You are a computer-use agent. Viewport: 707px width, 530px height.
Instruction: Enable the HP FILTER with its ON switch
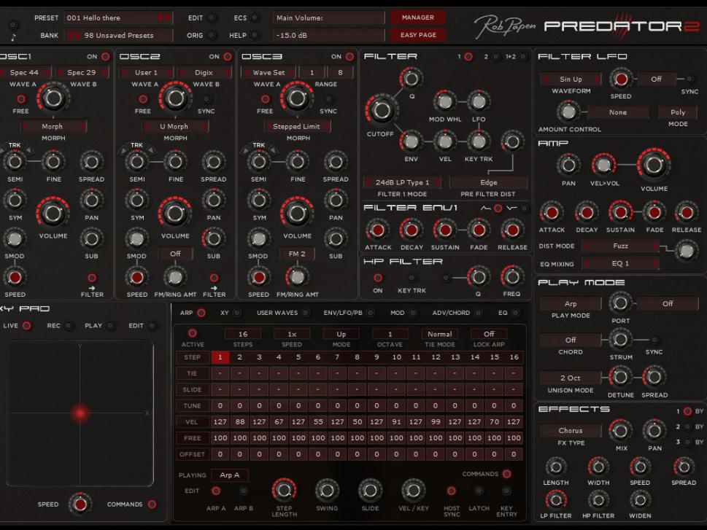(378, 278)
